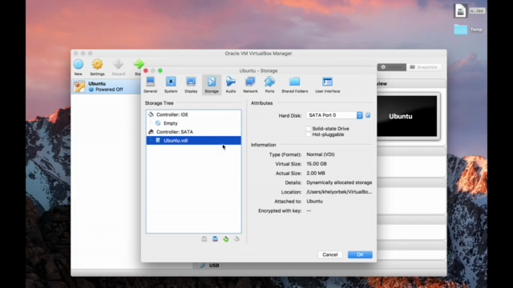Click the add attachment icon below the storage tree
This screenshot has height=288, width=513.
(226, 239)
